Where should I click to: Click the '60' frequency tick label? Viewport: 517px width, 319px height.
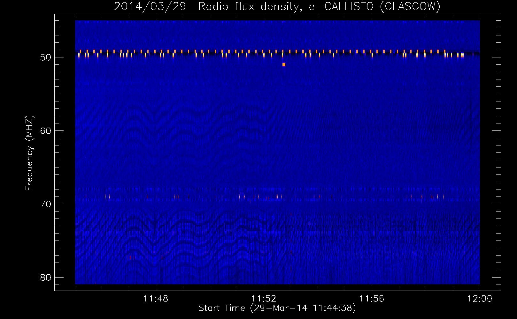click(46, 131)
